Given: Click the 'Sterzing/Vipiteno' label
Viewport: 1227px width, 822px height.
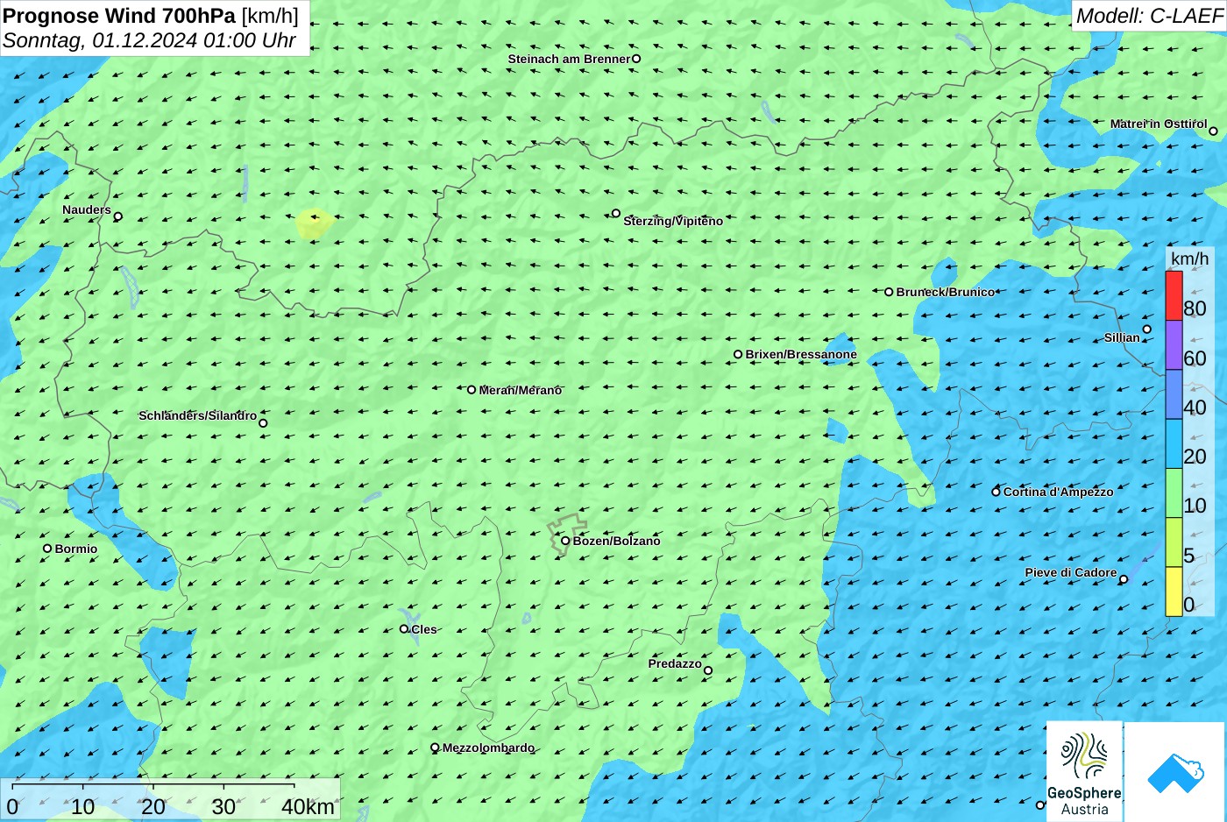Looking at the screenshot, I should click(x=673, y=221).
